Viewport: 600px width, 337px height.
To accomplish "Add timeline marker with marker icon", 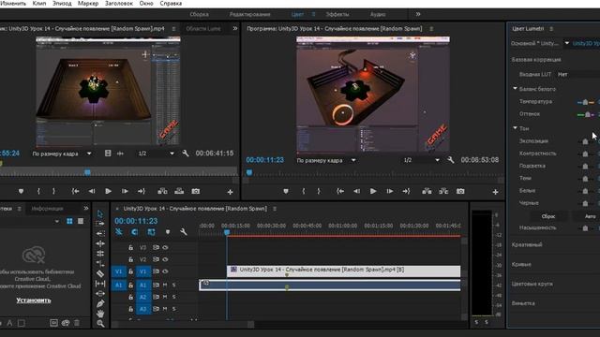I will pyautogui.click(x=168, y=232).
